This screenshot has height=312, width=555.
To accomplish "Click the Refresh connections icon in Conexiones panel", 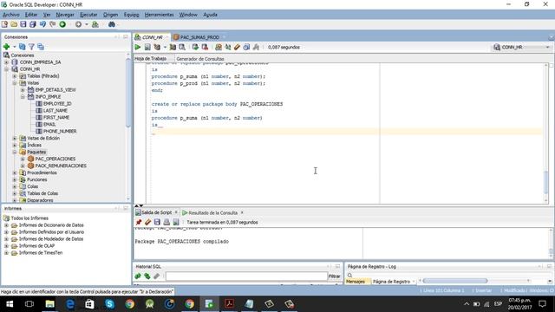I will point(22,47).
